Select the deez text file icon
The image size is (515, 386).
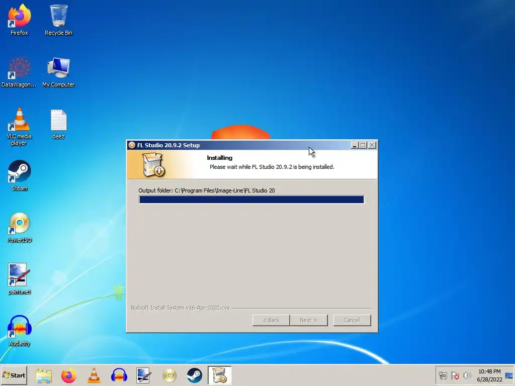[58, 124]
